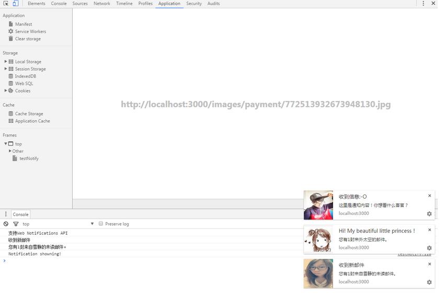Dismiss the Hi! My beautiful little princess notification
The width and height of the screenshot is (444, 297).
coord(430,230)
